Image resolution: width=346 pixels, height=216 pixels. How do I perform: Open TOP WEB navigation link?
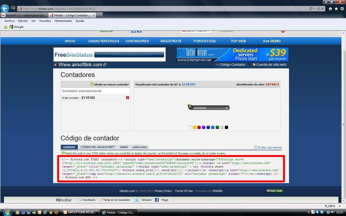point(238,41)
